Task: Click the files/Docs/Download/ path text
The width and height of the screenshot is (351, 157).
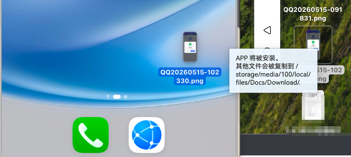Action: (268, 83)
